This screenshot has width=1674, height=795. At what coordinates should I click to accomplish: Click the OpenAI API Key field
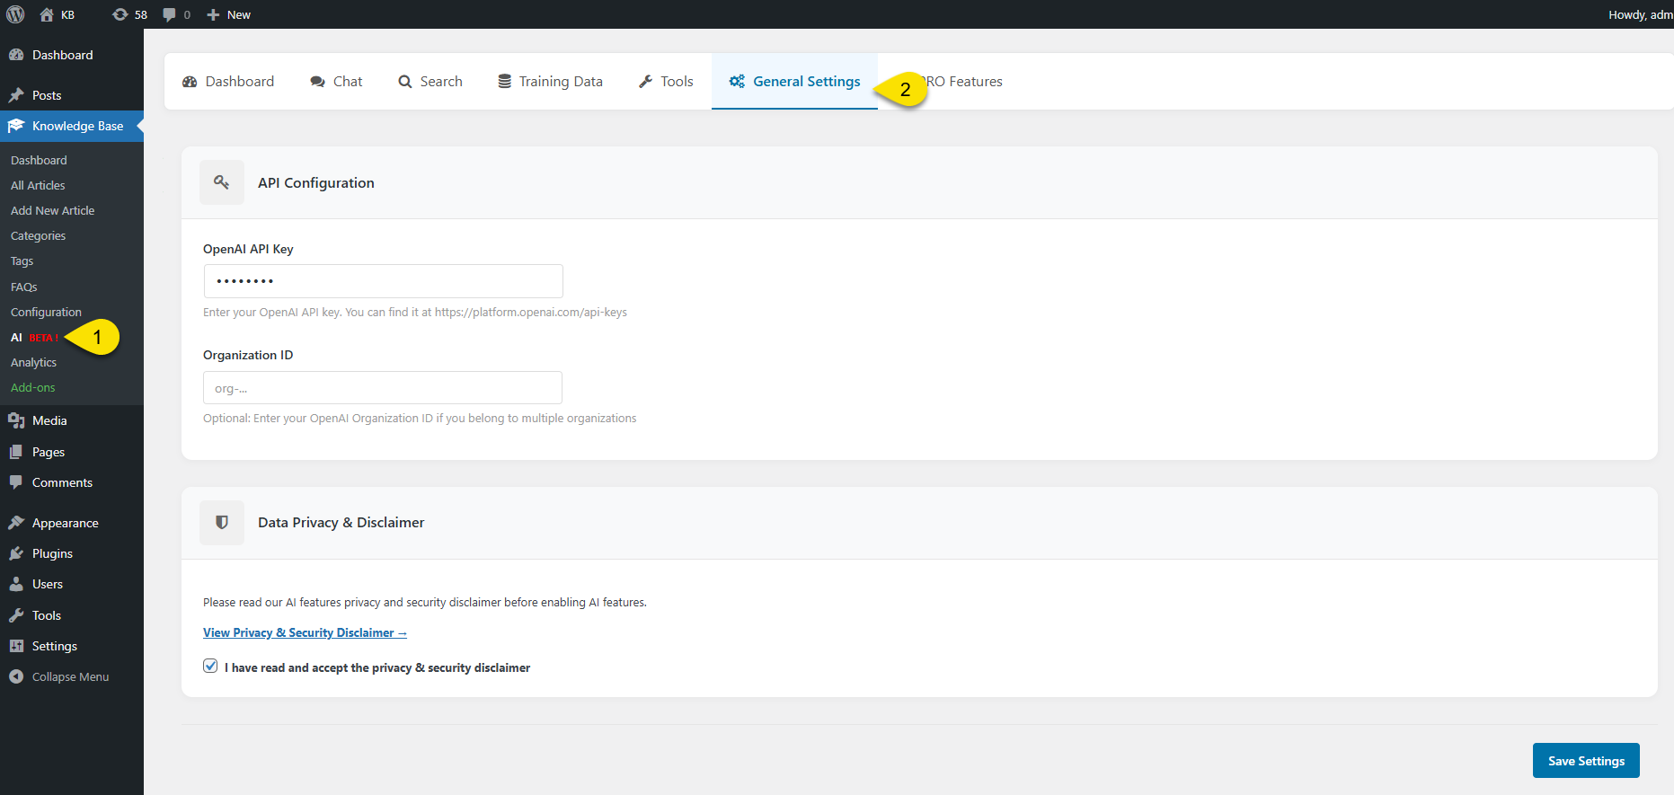[x=383, y=281]
